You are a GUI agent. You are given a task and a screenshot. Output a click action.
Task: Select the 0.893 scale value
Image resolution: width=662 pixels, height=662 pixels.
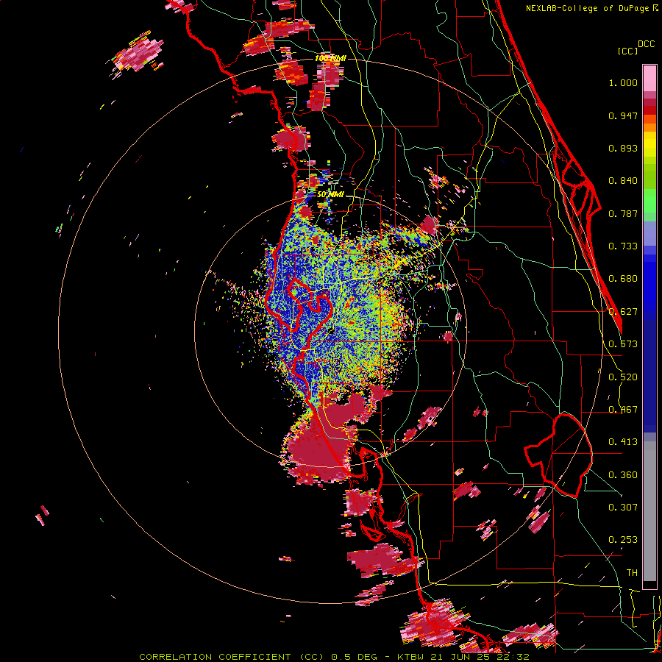pos(623,148)
